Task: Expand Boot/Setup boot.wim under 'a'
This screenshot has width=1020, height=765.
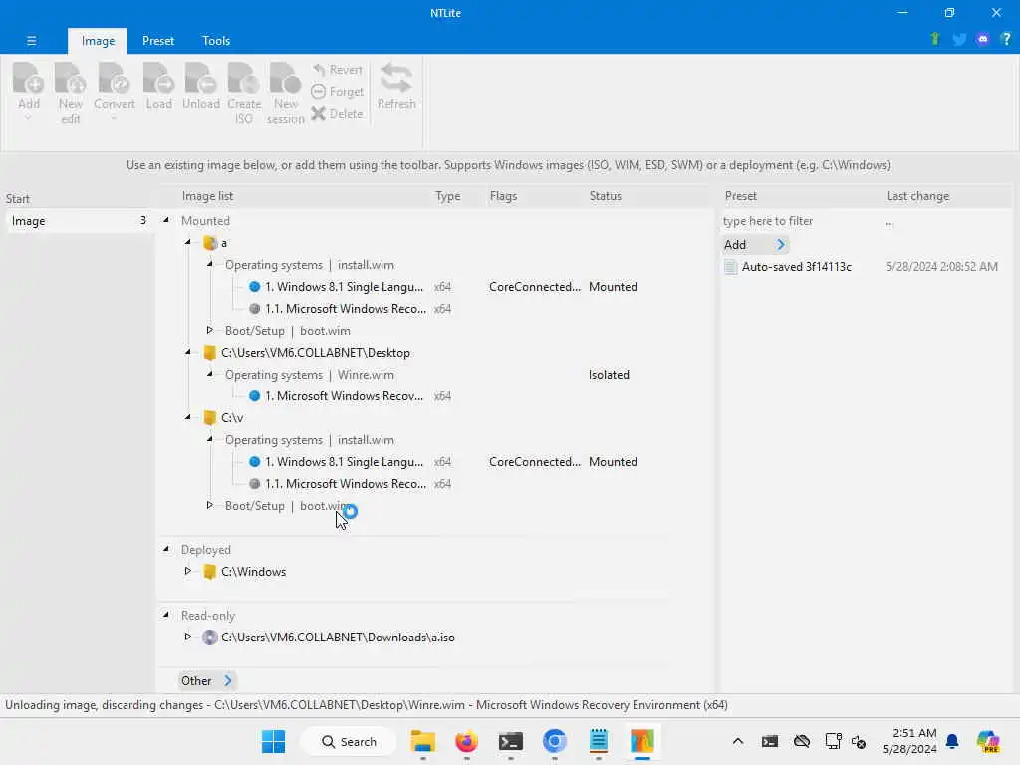Action: pyautogui.click(x=209, y=331)
